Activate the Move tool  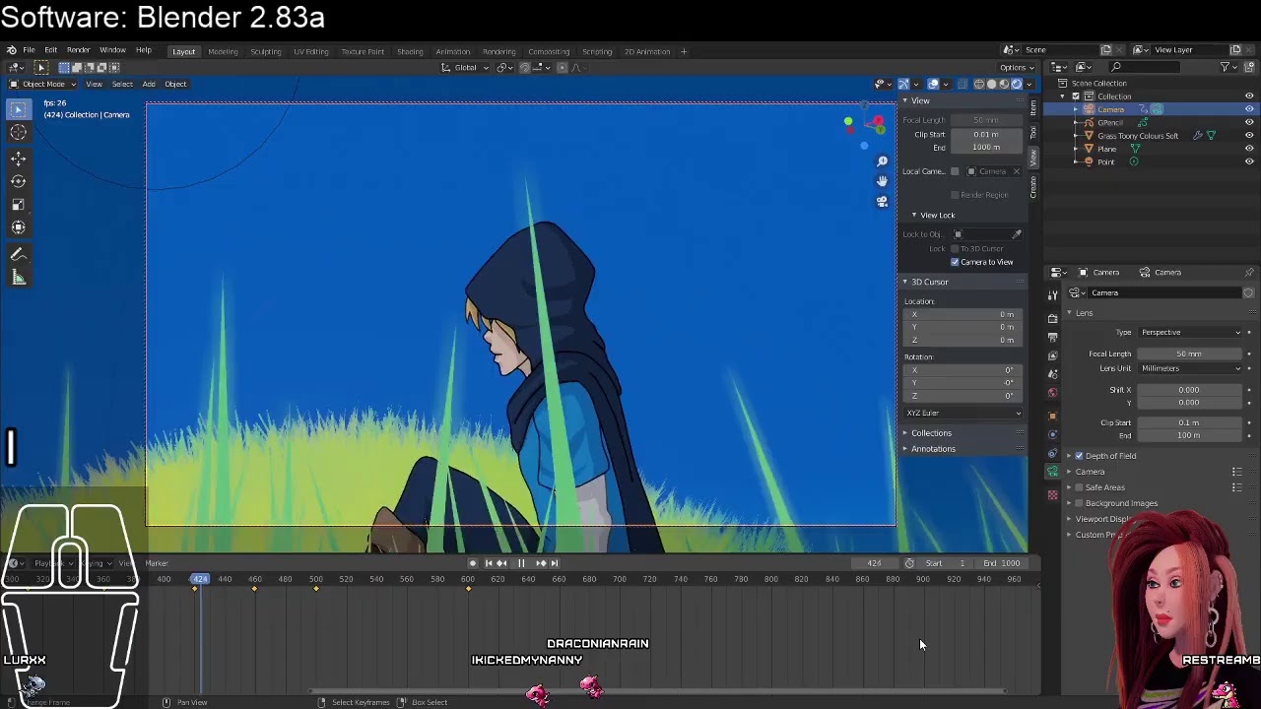(x=18, y=159)
